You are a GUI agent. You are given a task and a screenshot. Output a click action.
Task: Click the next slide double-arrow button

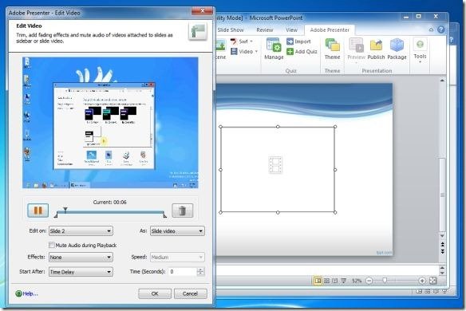coord(442,251)
